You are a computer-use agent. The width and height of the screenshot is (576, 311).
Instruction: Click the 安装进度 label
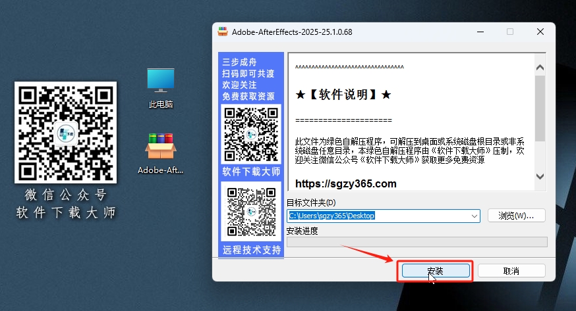(x=302, y=231)
